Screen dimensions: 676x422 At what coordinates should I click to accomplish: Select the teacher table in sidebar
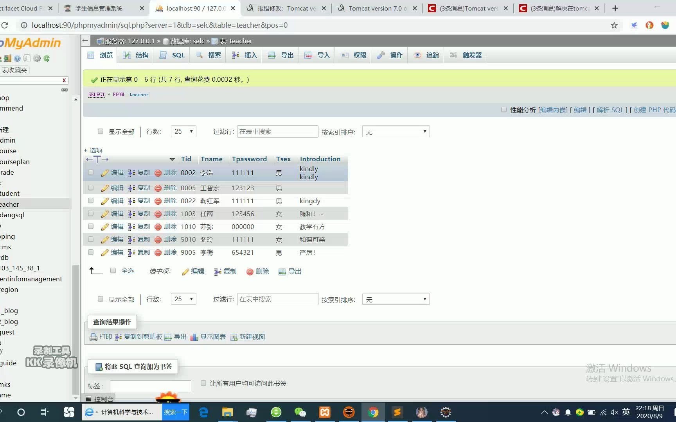click(x=9, y=204)
